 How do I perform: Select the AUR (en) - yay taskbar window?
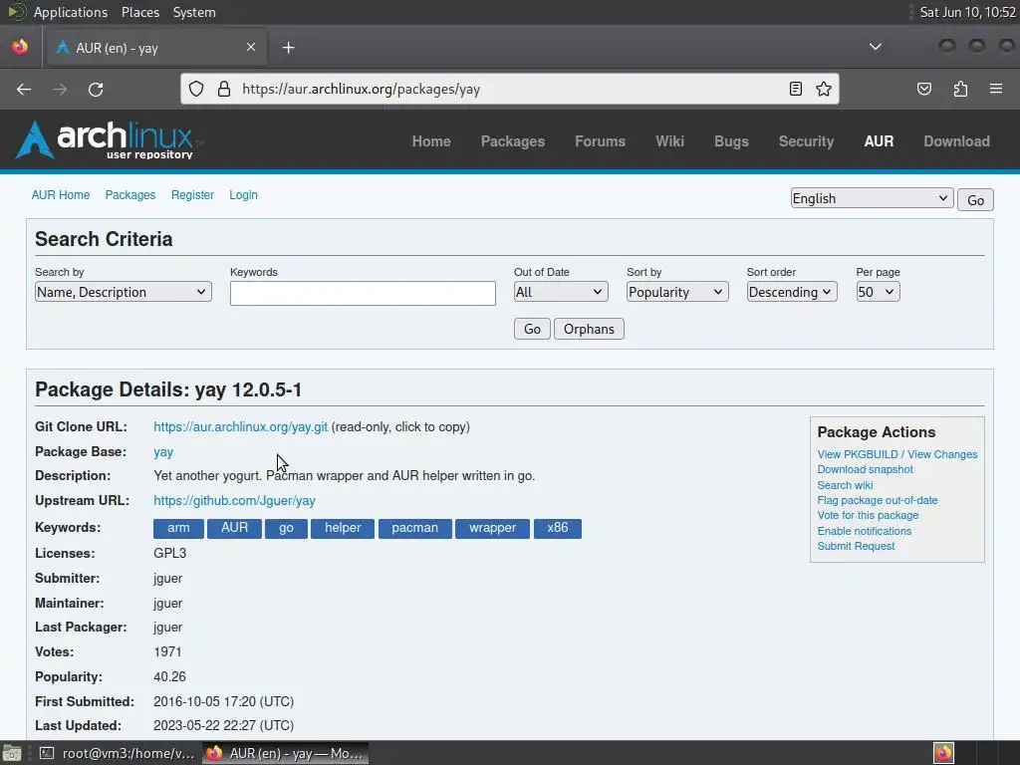pyautogui.click(x=286, y=753)
